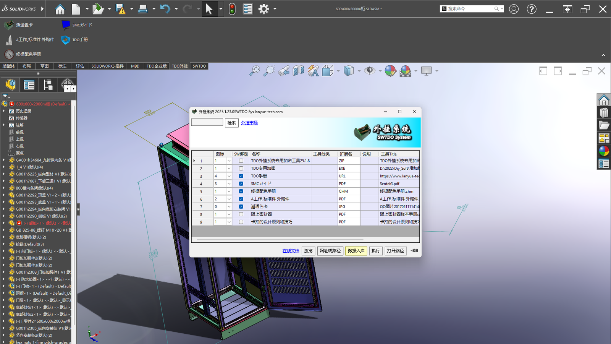Click the Rebuild traffic light icon
This screenshot has width=611, height=344.
click(x=232, y=9)
